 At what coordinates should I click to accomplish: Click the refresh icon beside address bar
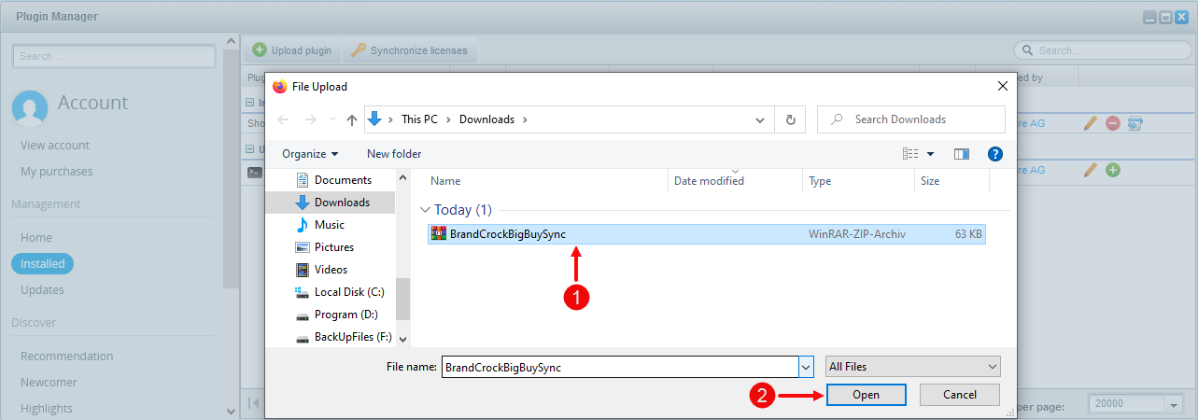[x=791, y=119]
